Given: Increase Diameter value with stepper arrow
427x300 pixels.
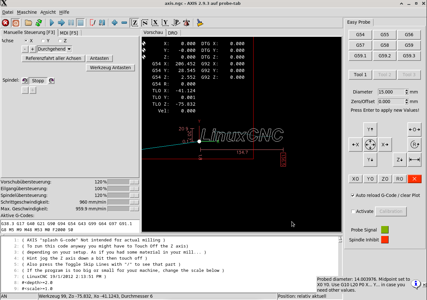Looking at the screenshot, I should (406, 91).
